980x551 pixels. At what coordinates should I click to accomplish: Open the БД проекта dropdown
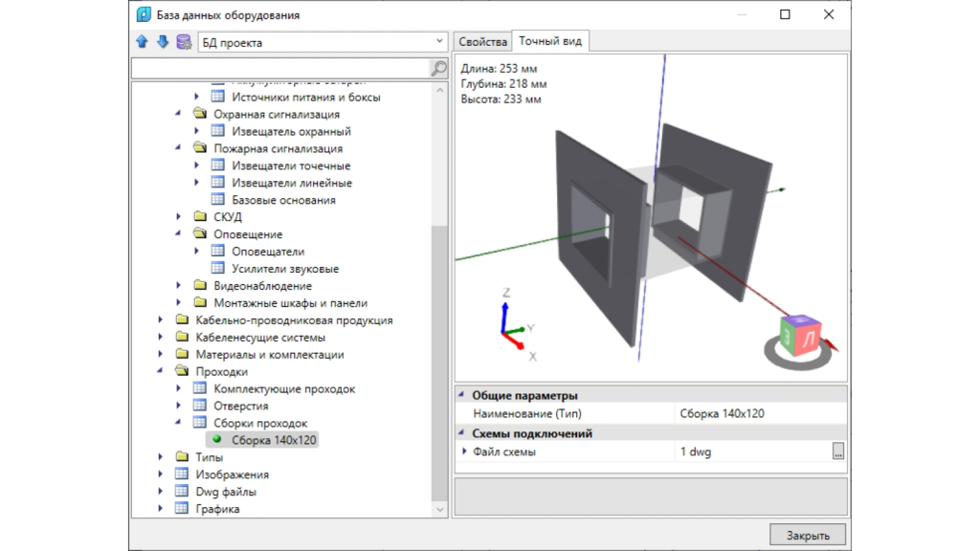point(439,42)
